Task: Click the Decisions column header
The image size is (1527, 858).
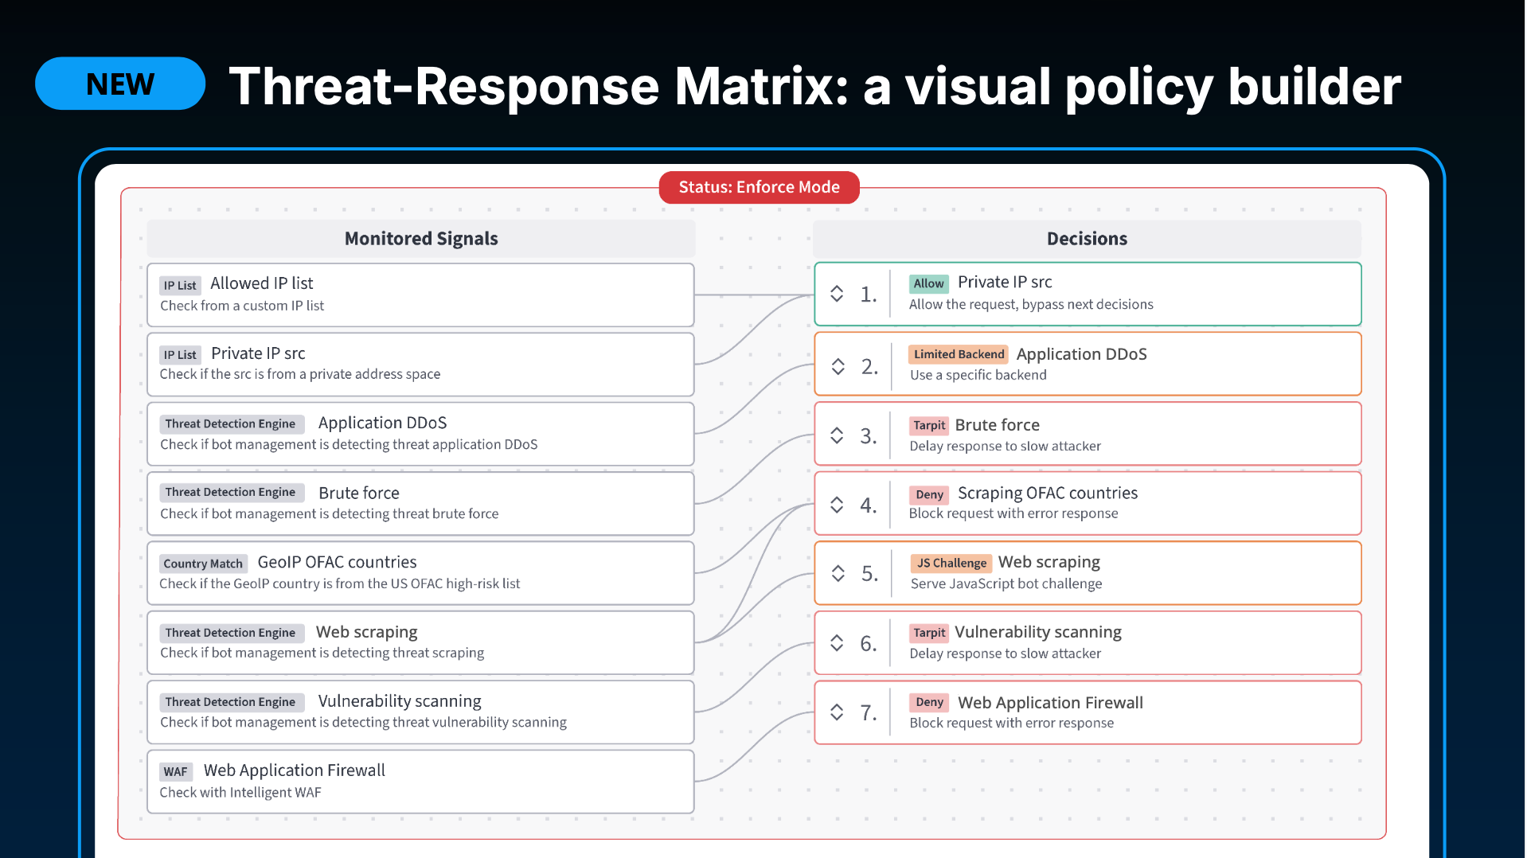Action: point(1087,239)
